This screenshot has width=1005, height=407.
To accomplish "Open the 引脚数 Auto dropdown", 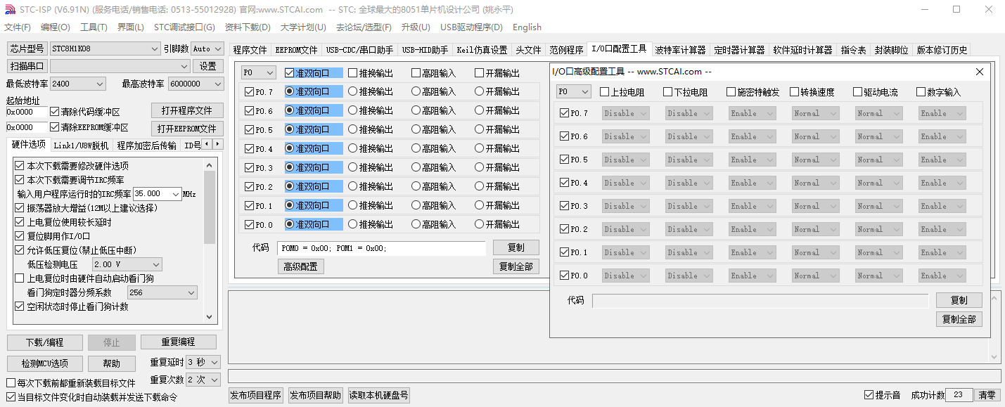I will tap(207, 49).
